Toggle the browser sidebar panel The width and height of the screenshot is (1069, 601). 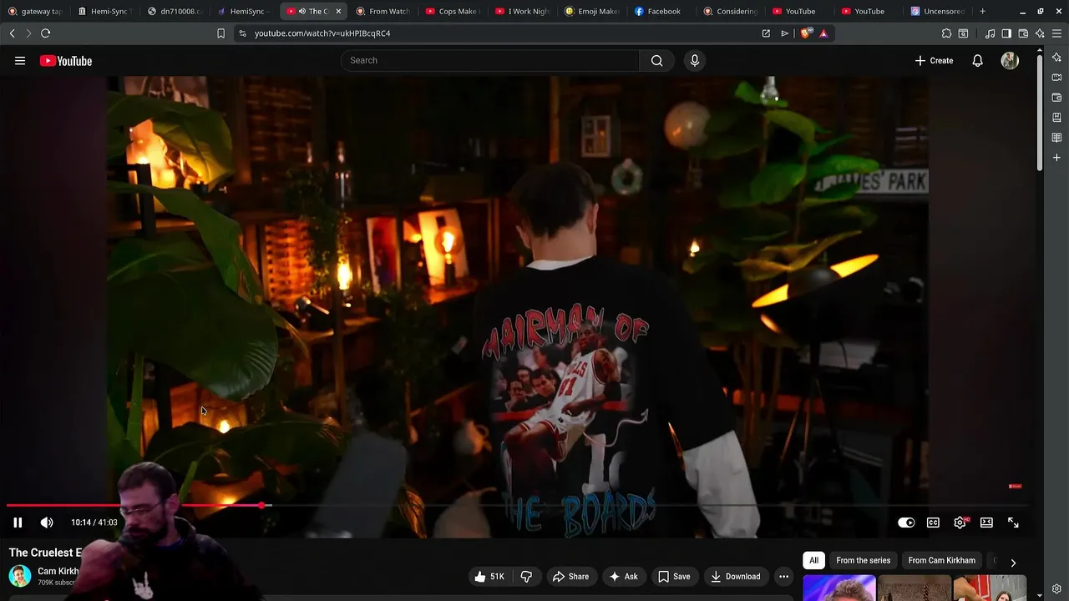pyautogui.click(x=1006, y=33)
